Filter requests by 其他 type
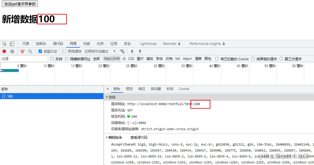 pyautogui.click(x=208, y=59)
